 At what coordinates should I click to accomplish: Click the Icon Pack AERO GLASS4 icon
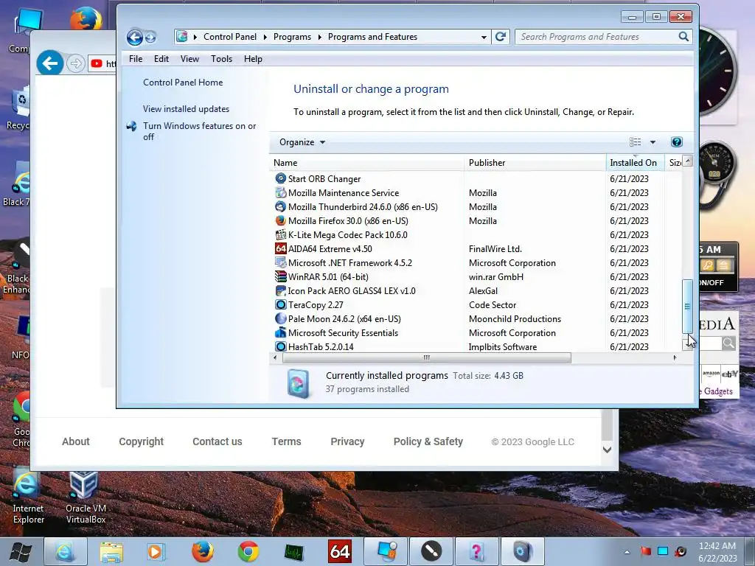coord(280,290)
